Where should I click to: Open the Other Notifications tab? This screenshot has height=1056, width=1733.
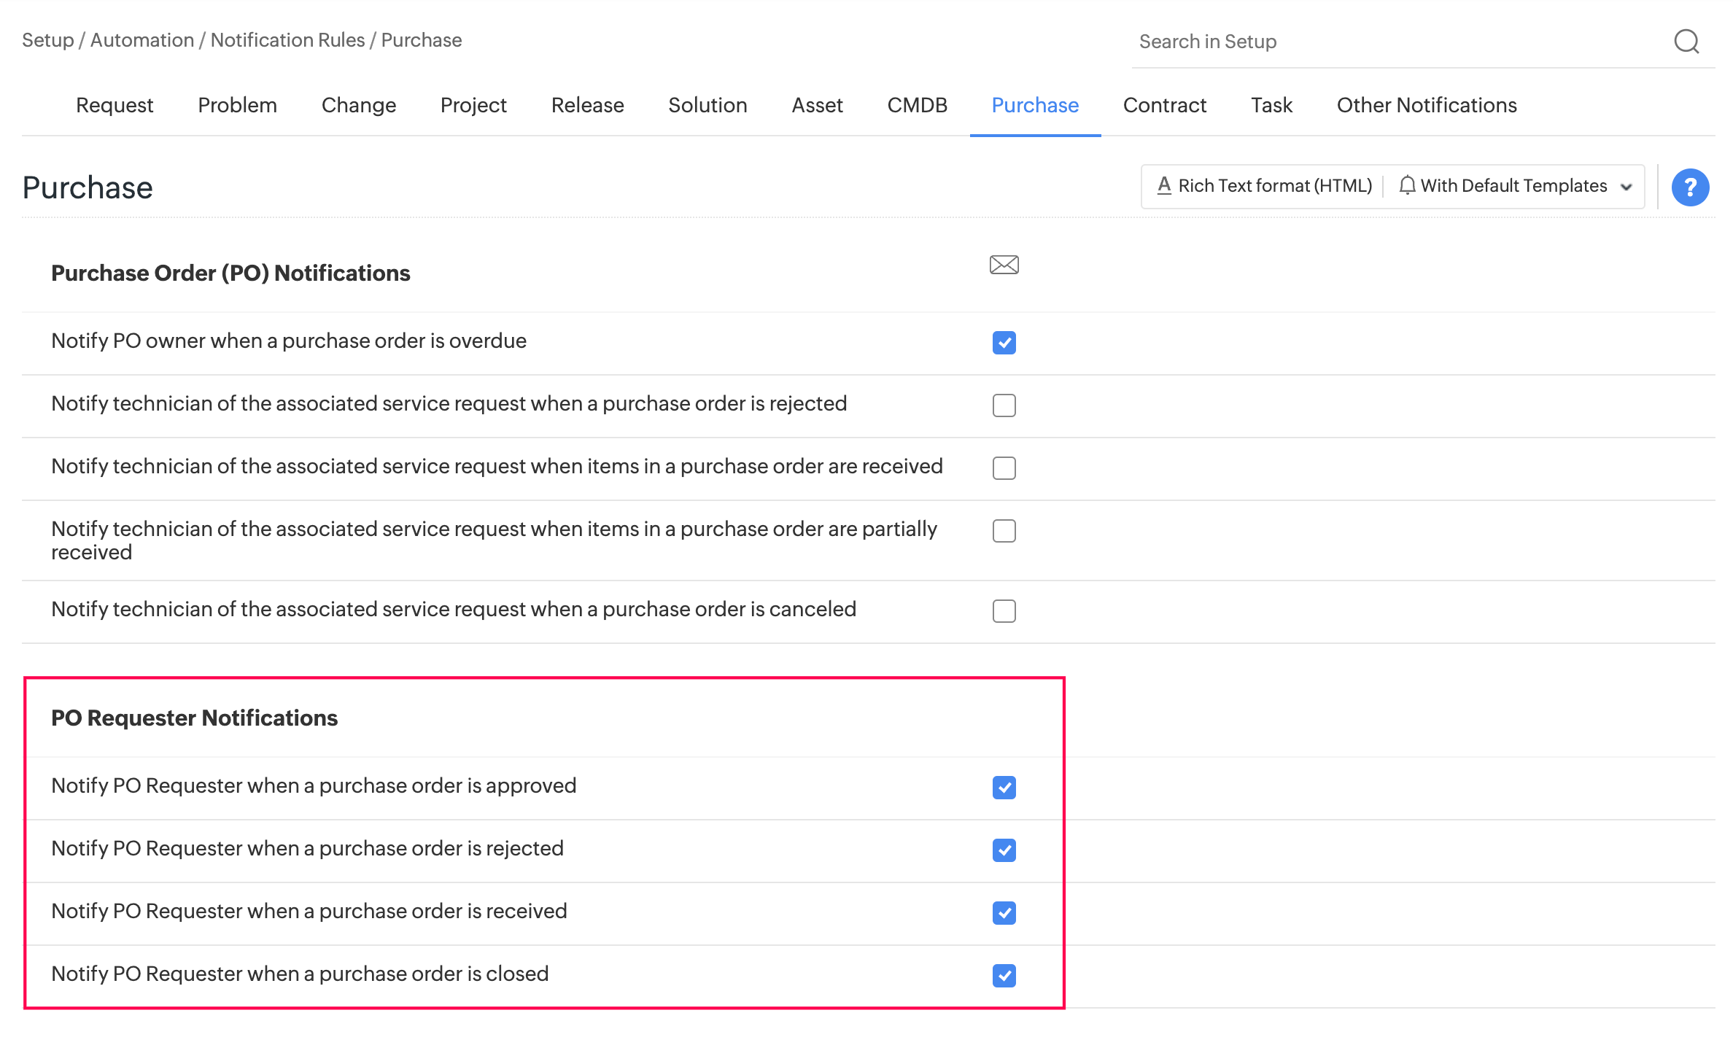click(1426, 105)
